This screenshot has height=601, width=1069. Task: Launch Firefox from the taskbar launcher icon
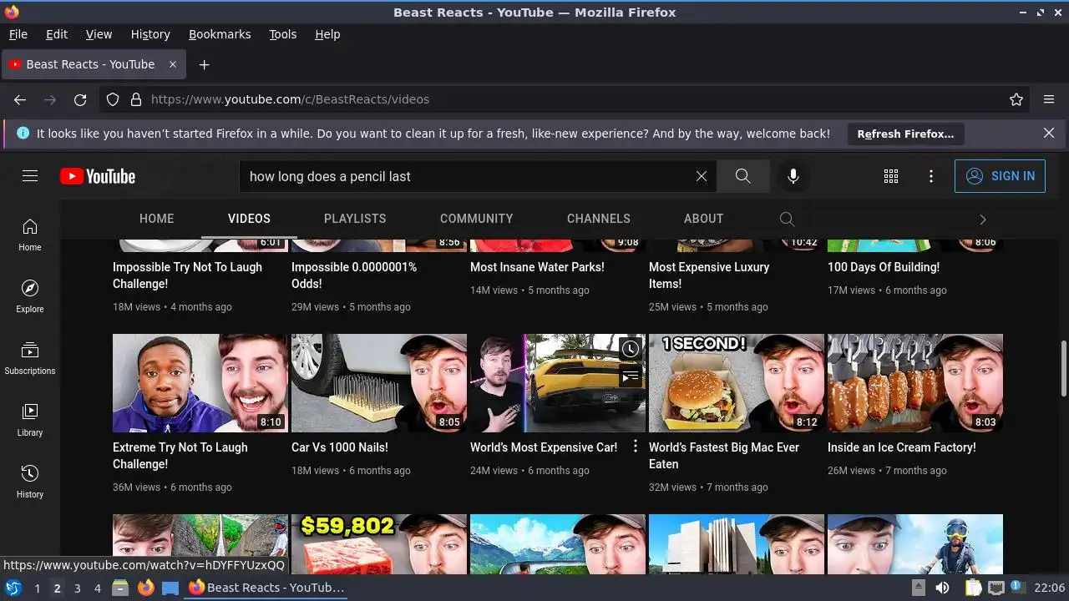coord(145,588)
